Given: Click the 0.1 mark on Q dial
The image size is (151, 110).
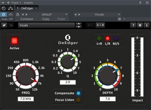Looking at the screenshot, I should [60, 73].
